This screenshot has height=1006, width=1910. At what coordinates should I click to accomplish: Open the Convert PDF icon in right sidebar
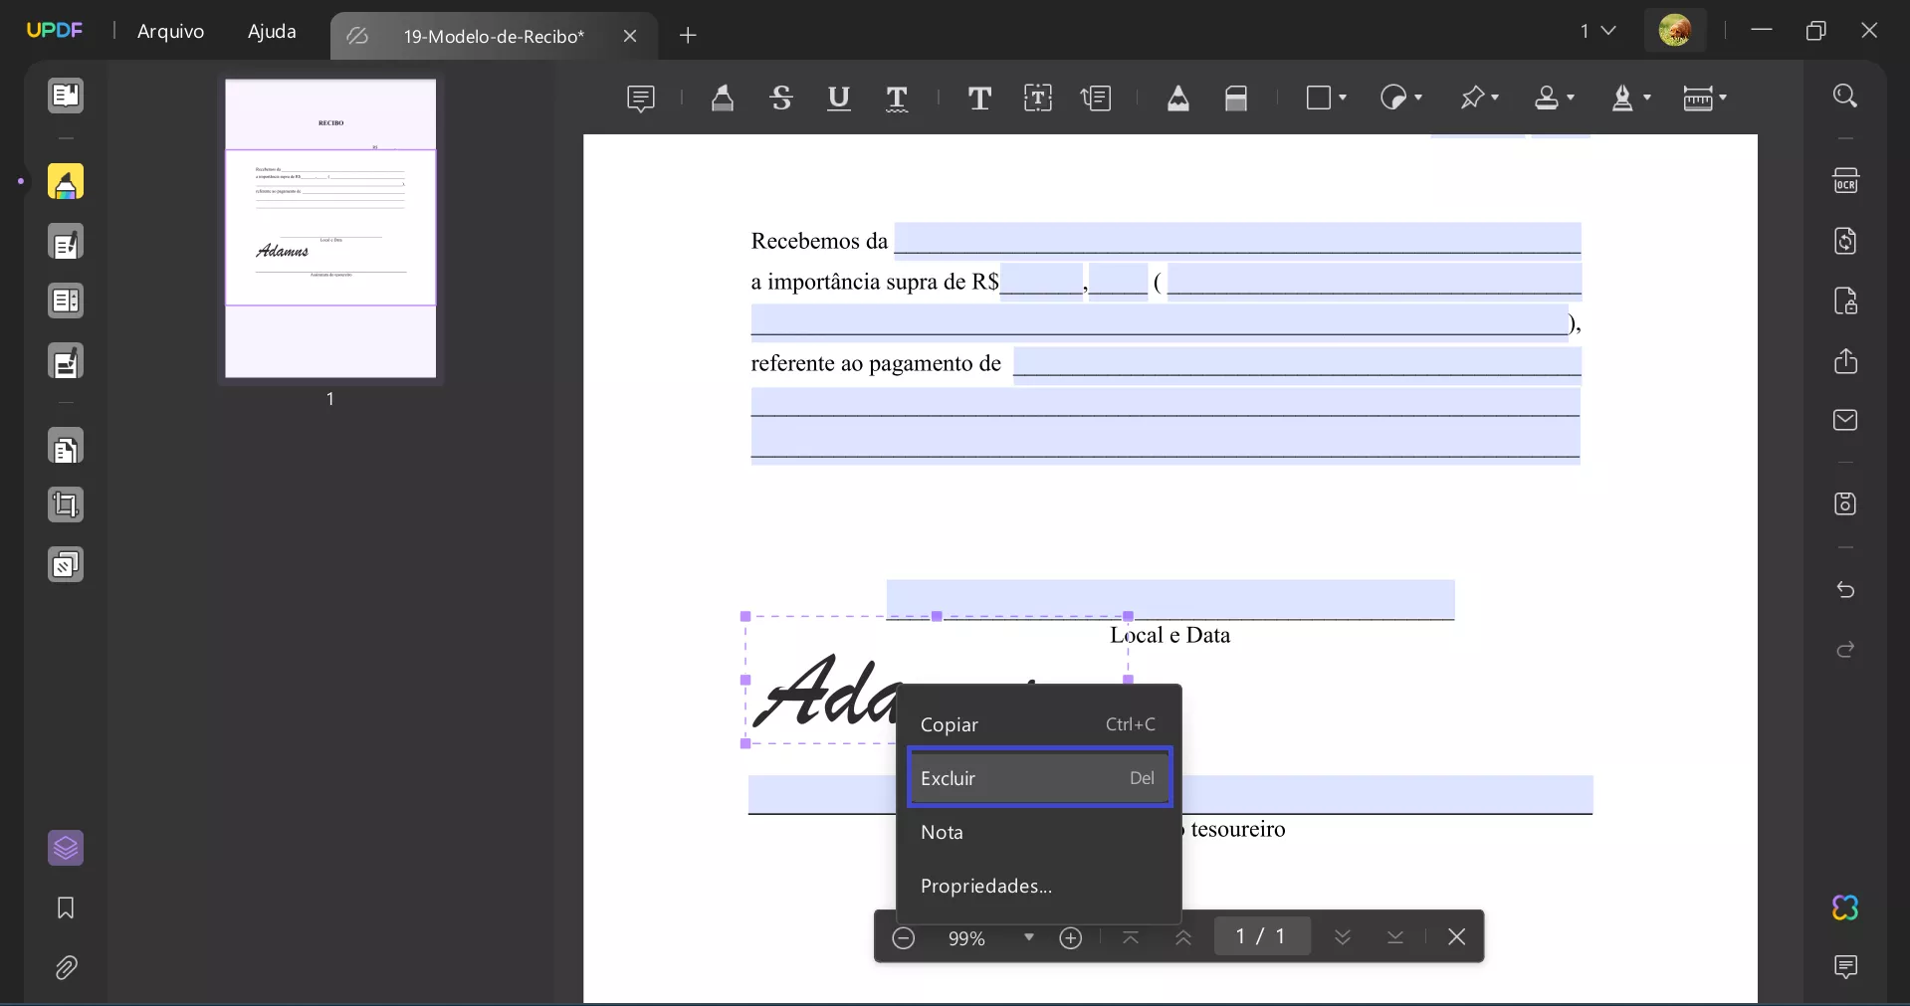[1845, 241]
